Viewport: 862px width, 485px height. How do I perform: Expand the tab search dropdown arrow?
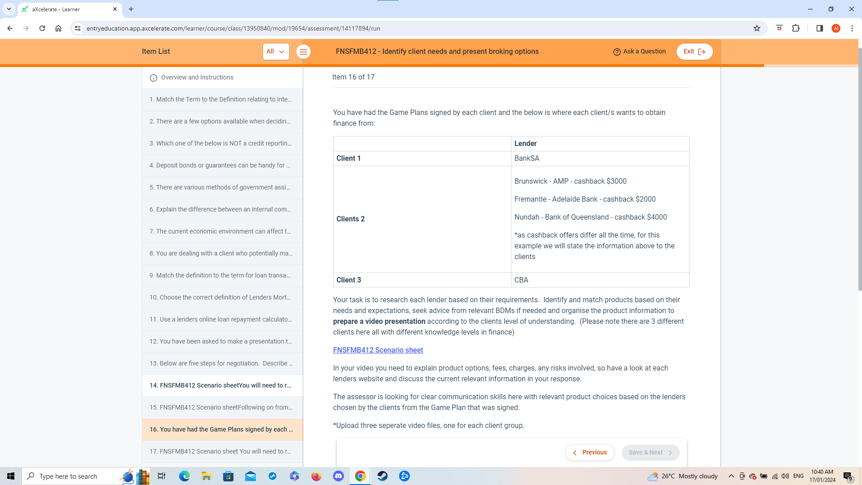point(9,9)
